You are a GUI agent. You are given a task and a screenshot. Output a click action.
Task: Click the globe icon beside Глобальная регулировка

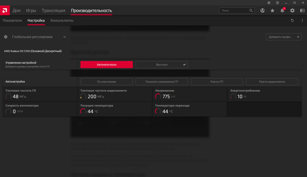pos(6,37)
